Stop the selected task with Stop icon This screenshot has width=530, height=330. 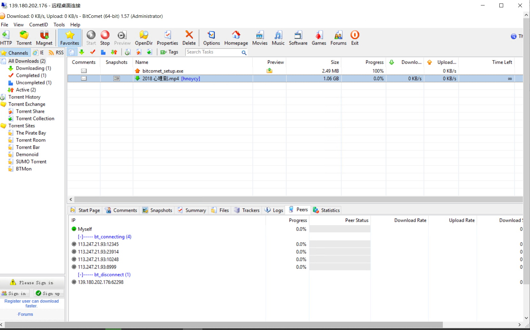pyautogui.click(x=105, y=38)
